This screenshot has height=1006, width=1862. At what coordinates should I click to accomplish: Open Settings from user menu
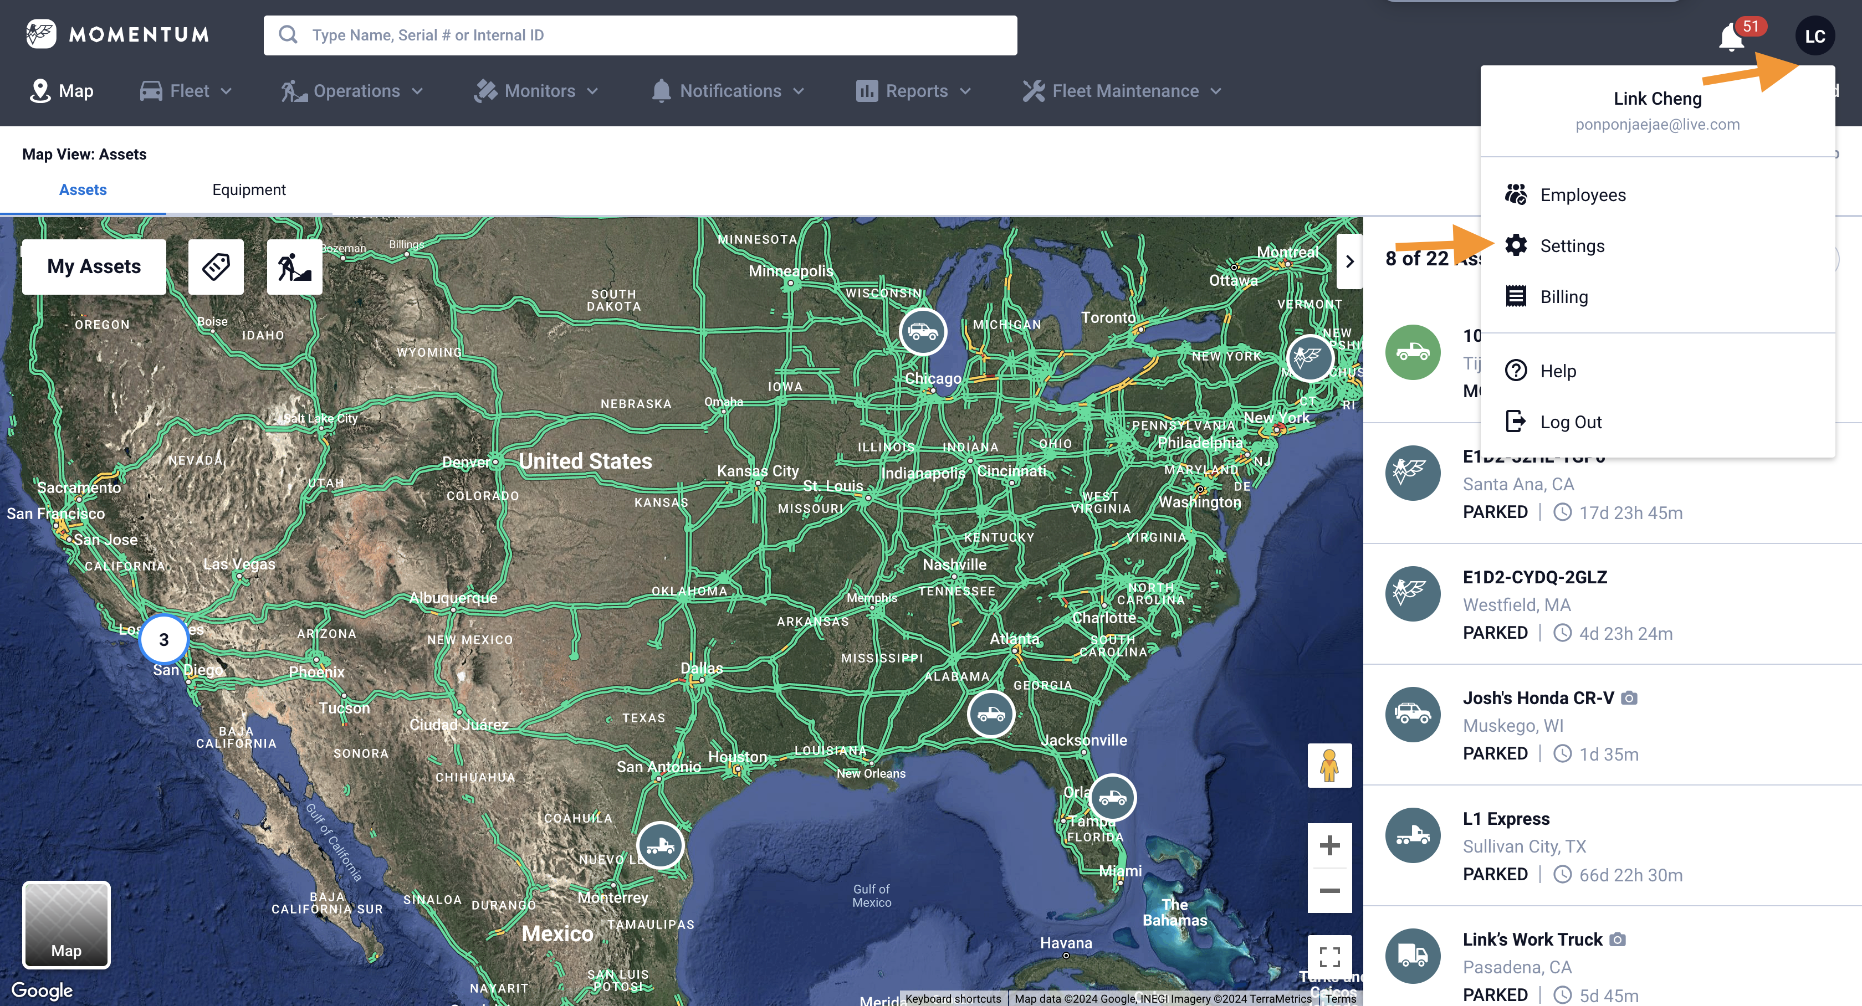(1658, 247)
